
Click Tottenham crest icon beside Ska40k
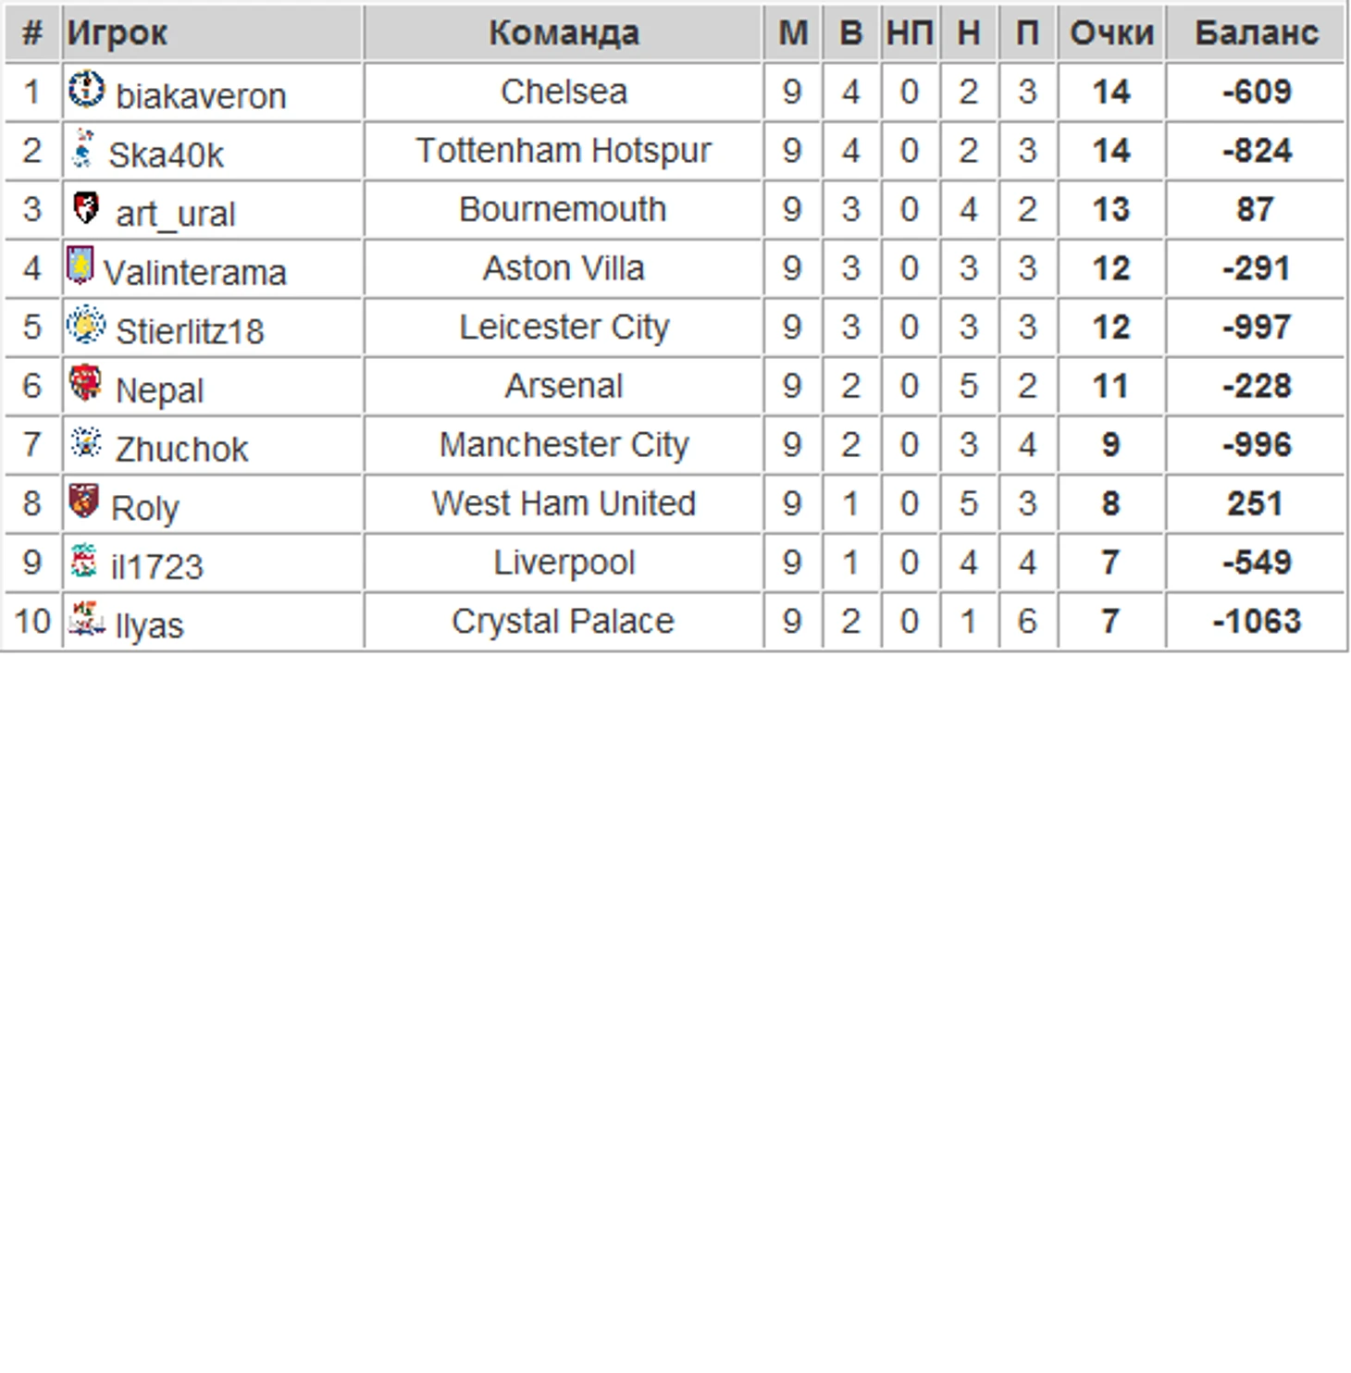(83, 148)
